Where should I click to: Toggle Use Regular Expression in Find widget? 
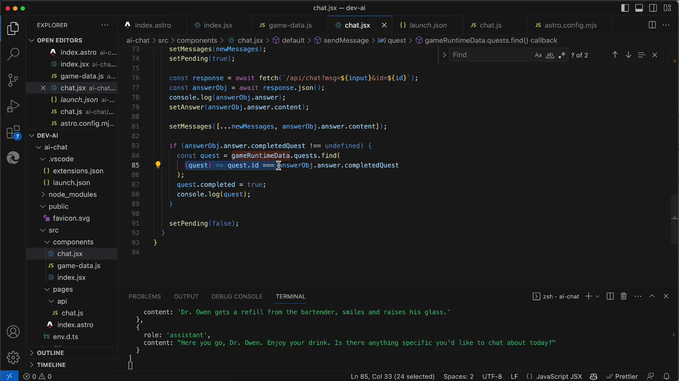click(x=562, y=55)
